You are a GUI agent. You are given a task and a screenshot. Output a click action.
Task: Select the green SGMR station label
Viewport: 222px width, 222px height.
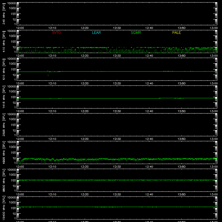(x=136, y=32)
